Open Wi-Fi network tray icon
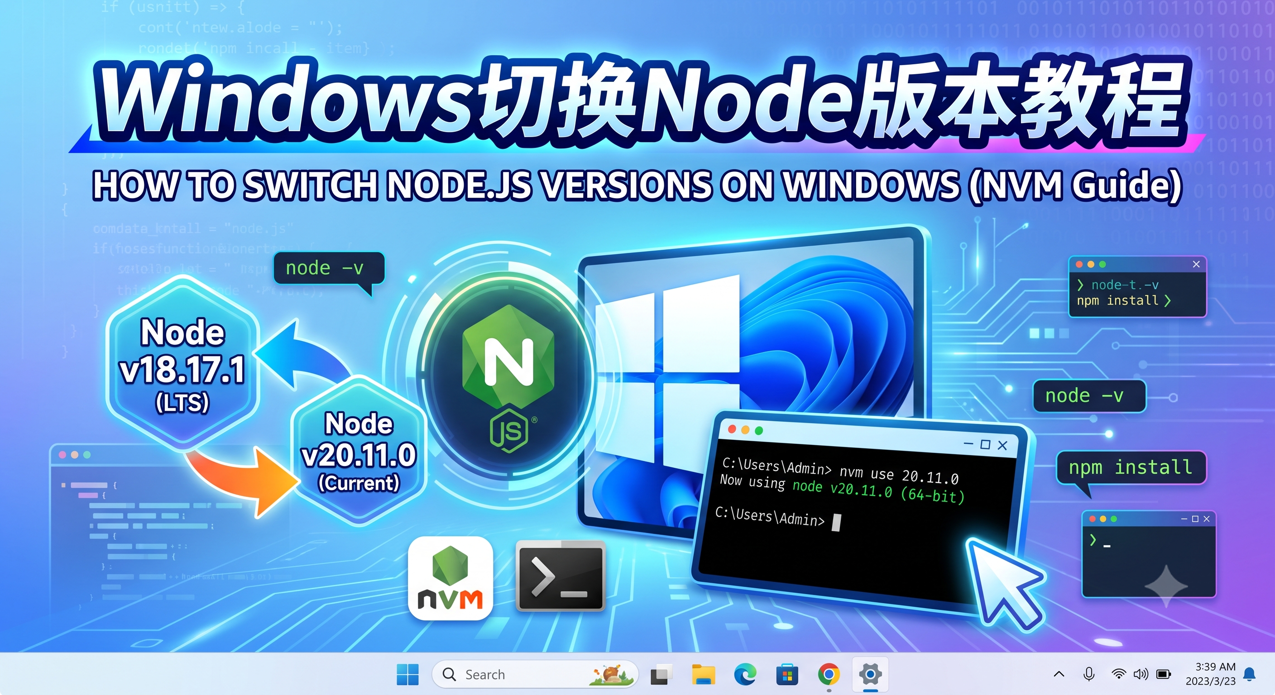Image resolution: width=1275 pixels, height=695 pixels. point(1119,674)
